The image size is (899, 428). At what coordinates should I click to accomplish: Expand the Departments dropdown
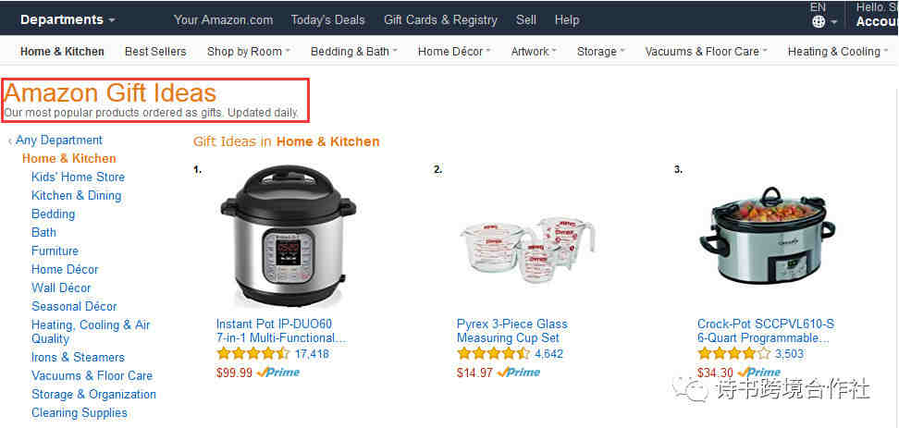pyautogui.click(x=68, y=19)
